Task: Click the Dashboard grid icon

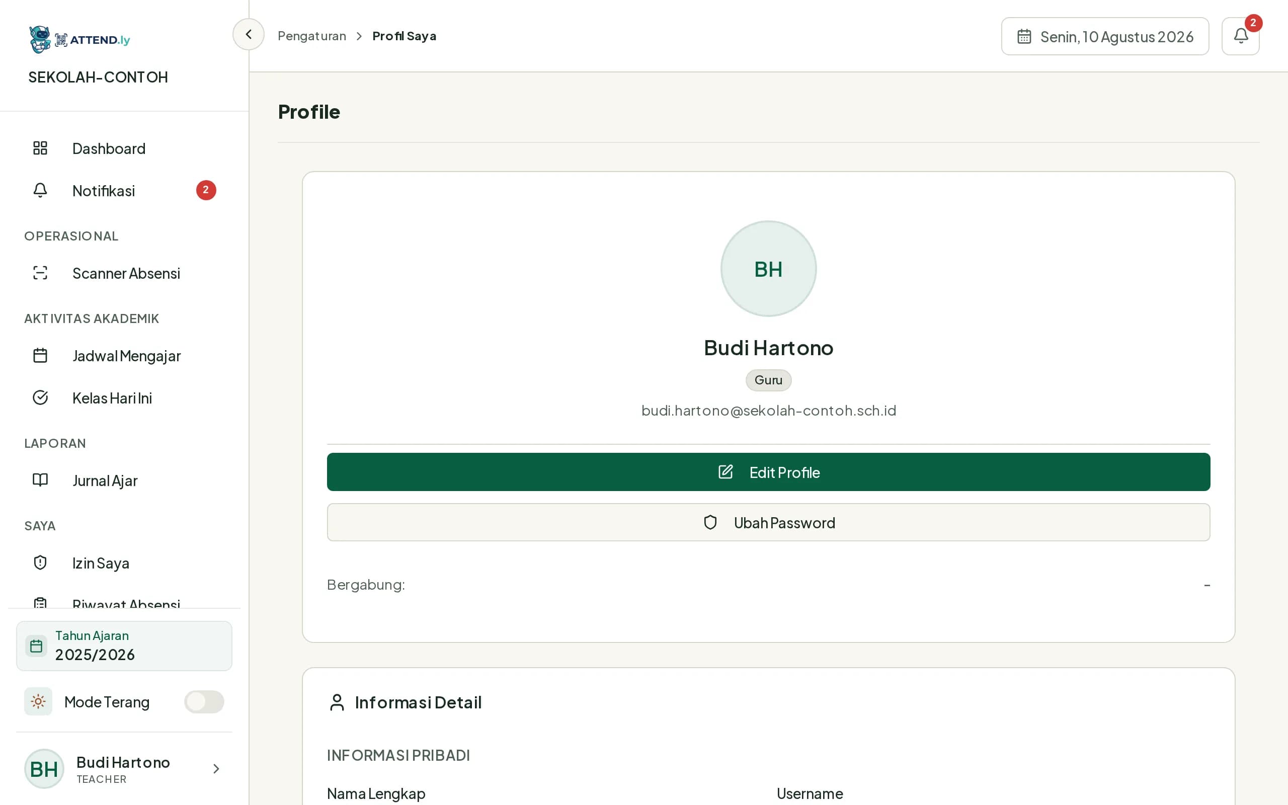Action: tap(40, 148)
